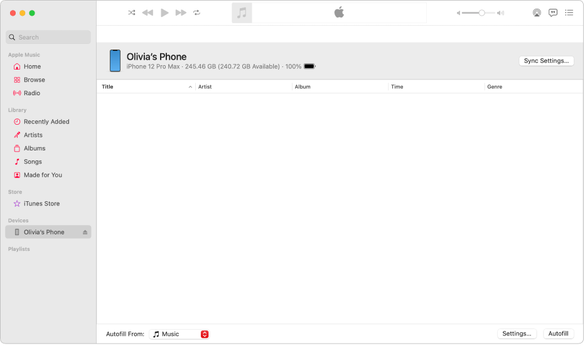Click the blue iPhone device icon

(x=115, y=61)
